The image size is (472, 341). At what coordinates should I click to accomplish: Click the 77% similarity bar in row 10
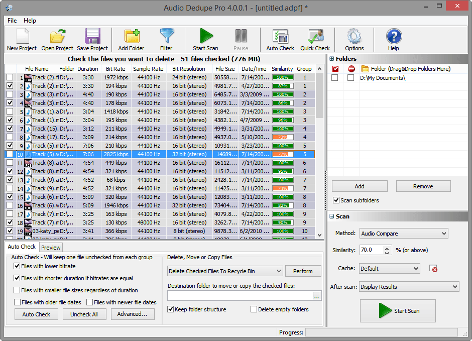[x=283, y=154]
